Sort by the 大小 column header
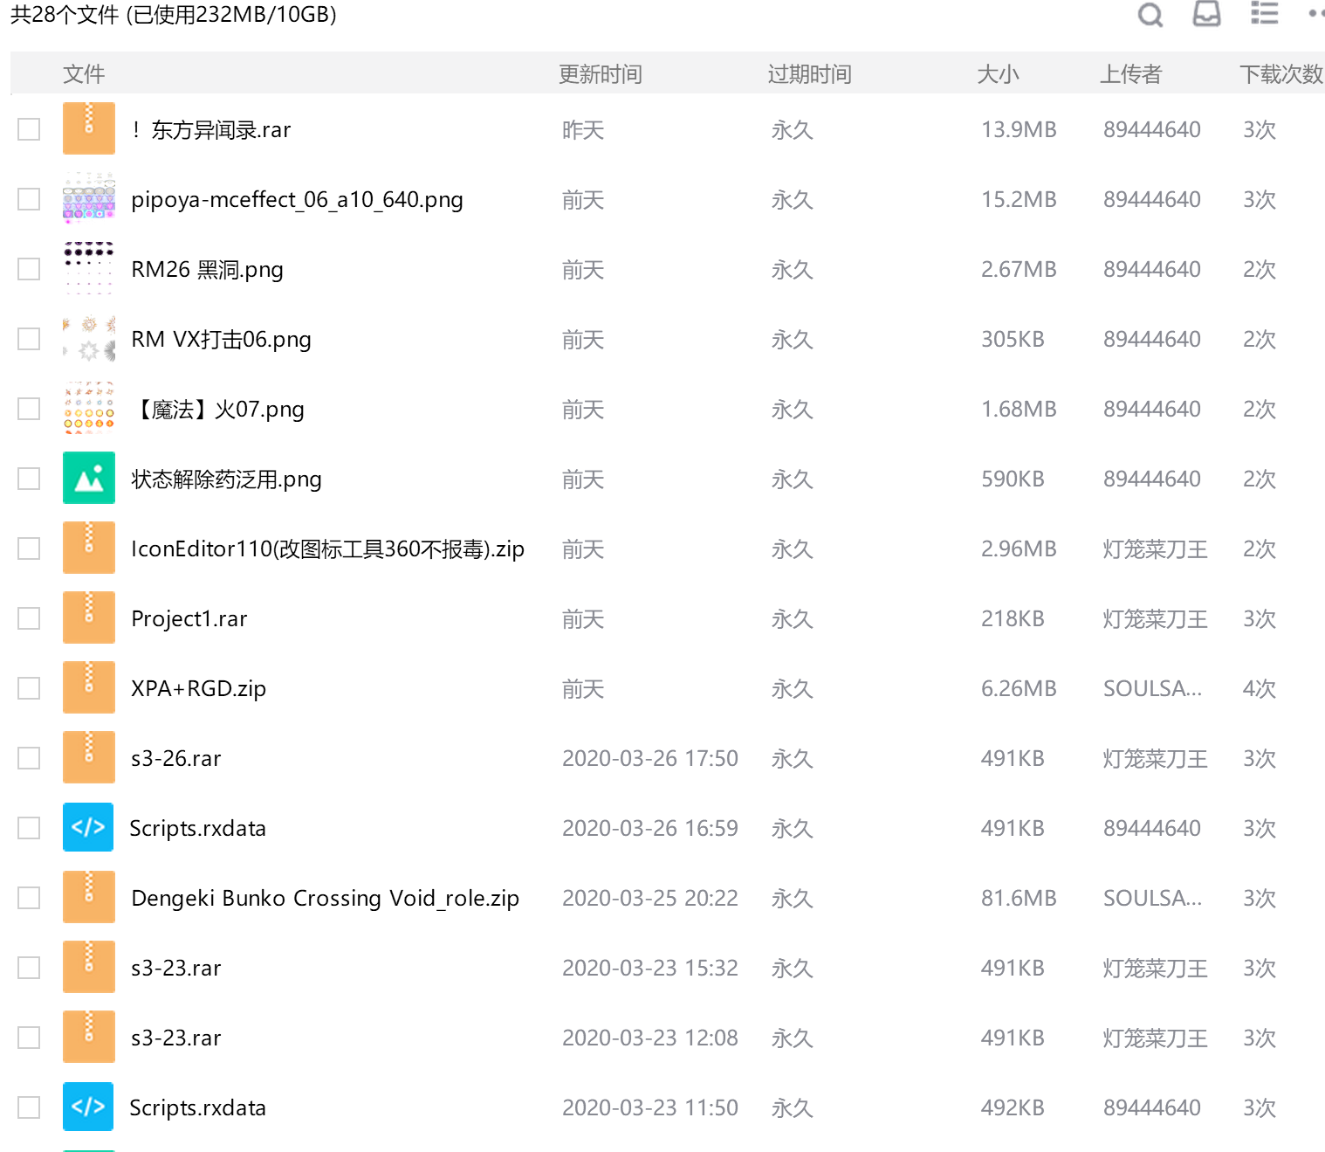 (x=998, y=74)
